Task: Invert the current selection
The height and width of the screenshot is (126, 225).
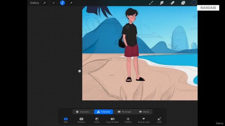Action: click(x=97, y=120)
